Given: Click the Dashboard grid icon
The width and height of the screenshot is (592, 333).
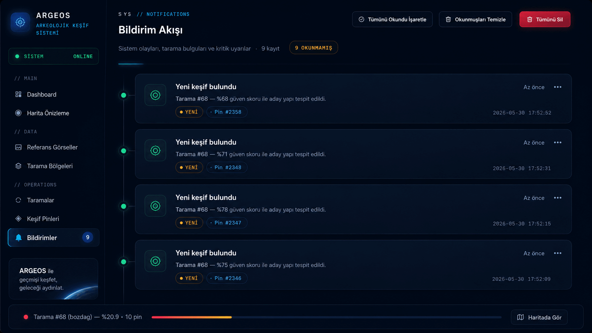Looking at the screenshot, I should click(x=18, y=94).
